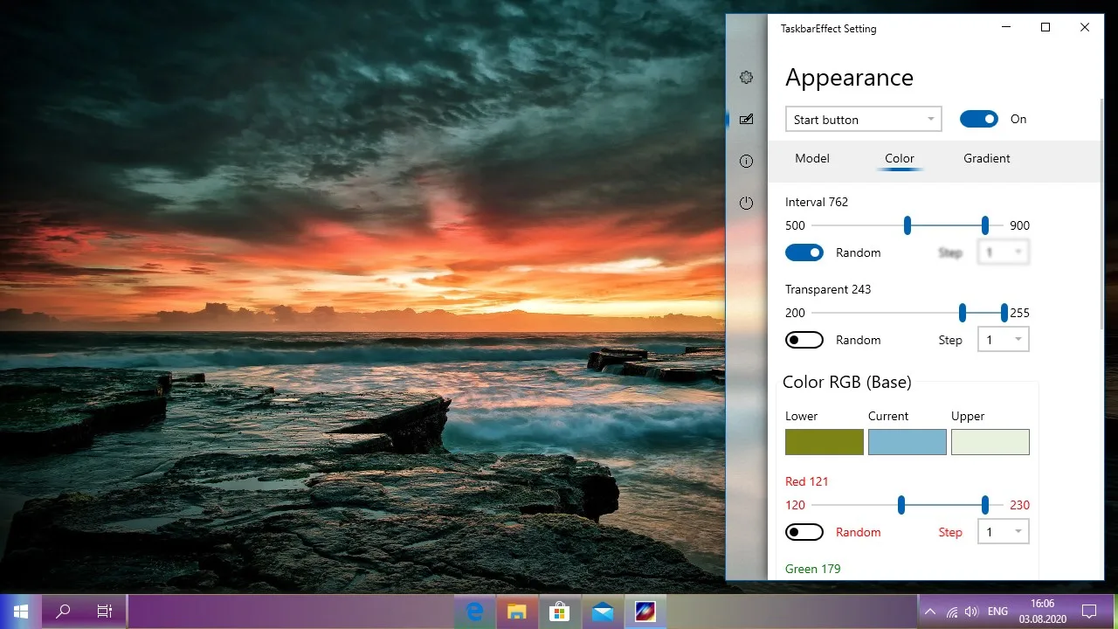Switch to the Color tab

[x=900, y=158]
